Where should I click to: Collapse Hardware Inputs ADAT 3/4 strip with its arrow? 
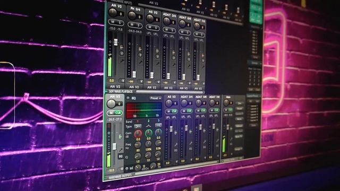(174, 83)
